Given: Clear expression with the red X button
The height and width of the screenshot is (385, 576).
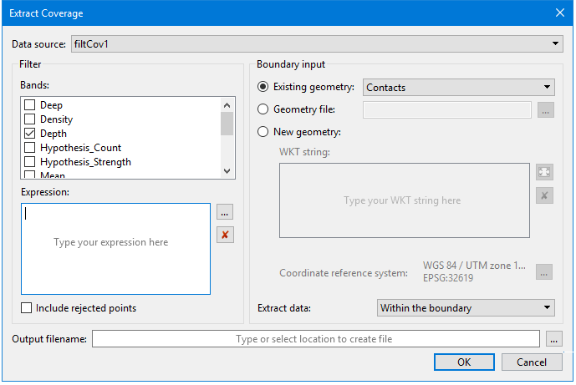Looking at the screenshot, I should pos(224,235).
